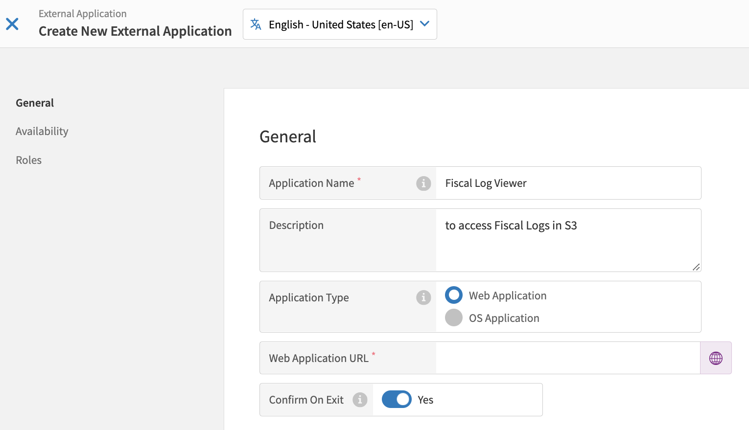This screenshot has height=430, width=749.
Task: Click the globe icon beside URL field
Action: click(x=716, y=358)
